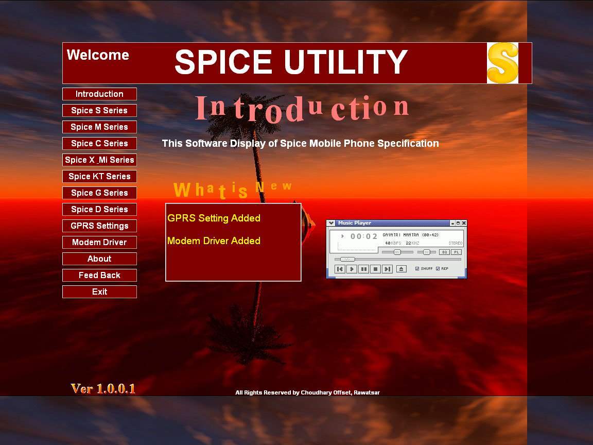
Task: Skip to the next track
Action: (387, 269)
